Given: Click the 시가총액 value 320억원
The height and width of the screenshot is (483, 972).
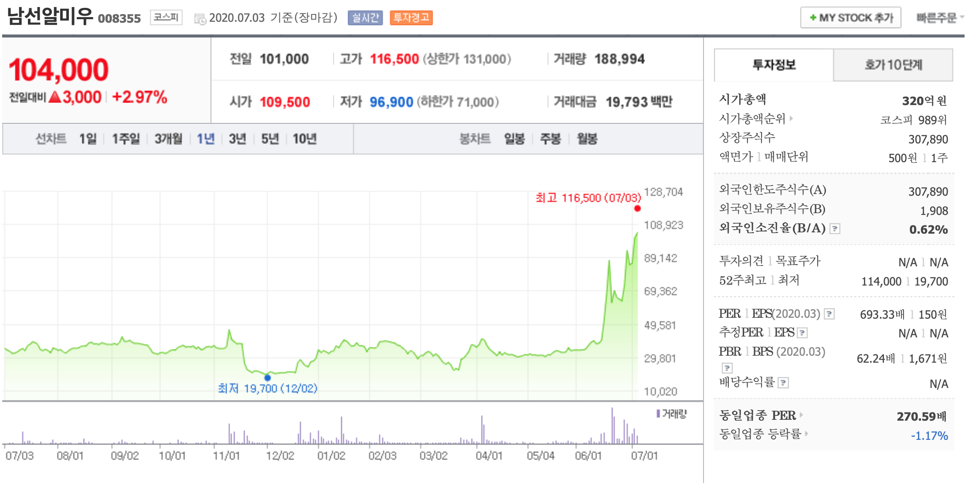Looking at the screenshot, I should pyautogui.click(x=924, y=101).
